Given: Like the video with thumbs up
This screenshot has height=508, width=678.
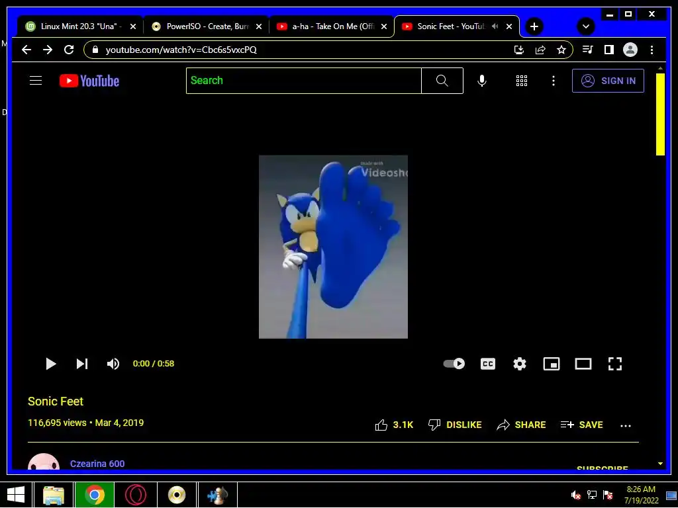Looking at the screenshot, I should [x=394, y=425].
